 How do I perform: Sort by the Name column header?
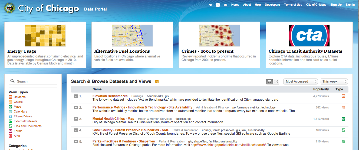coord(97,89)
